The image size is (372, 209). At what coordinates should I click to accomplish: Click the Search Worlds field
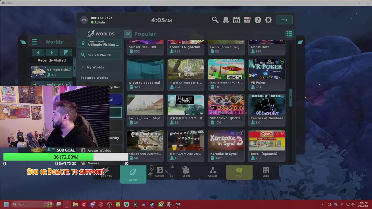point(100,55)
